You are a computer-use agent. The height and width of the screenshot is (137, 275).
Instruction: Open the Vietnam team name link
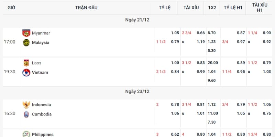pyautogui.click(x=40, y=73)
